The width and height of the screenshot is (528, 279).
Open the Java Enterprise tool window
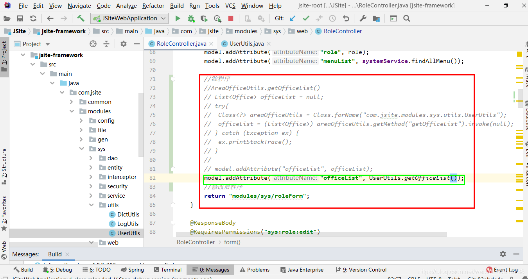click(302, 270)
